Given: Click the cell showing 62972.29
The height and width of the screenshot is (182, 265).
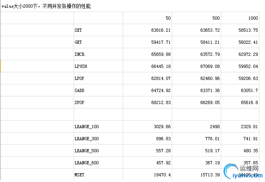Looking at the screenshot, I should (x=240, y=54).
